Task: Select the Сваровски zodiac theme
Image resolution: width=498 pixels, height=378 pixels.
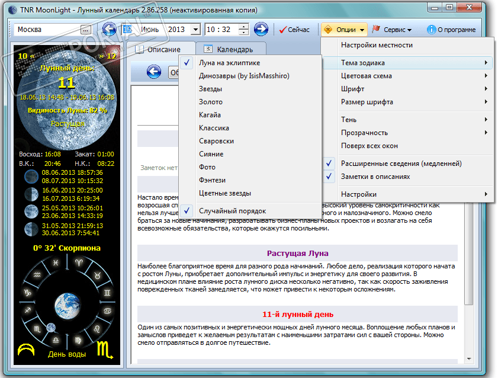Action: click(x=216, y=141)
